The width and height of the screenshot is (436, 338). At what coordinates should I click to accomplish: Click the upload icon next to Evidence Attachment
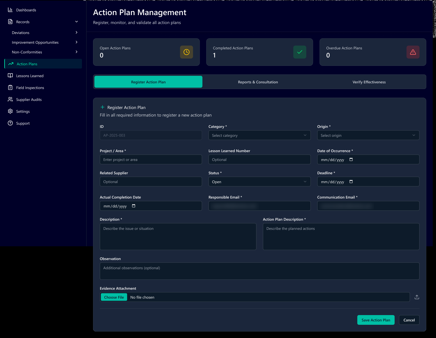[x=417, y=297]
